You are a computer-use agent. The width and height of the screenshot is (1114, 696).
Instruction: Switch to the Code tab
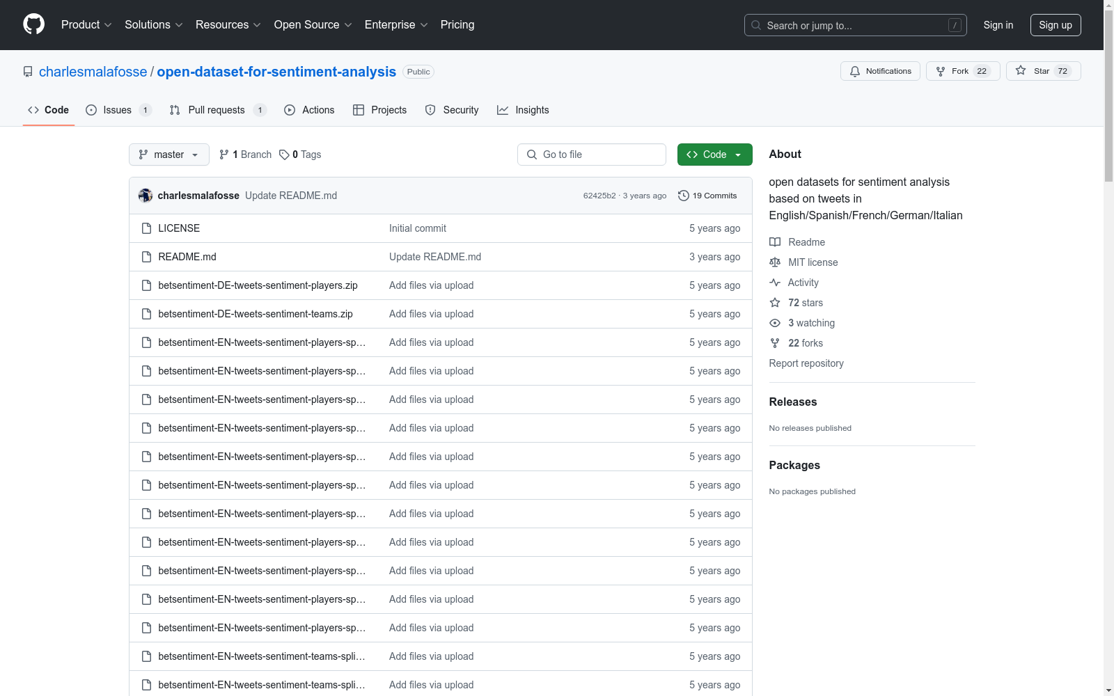[49, 110]
